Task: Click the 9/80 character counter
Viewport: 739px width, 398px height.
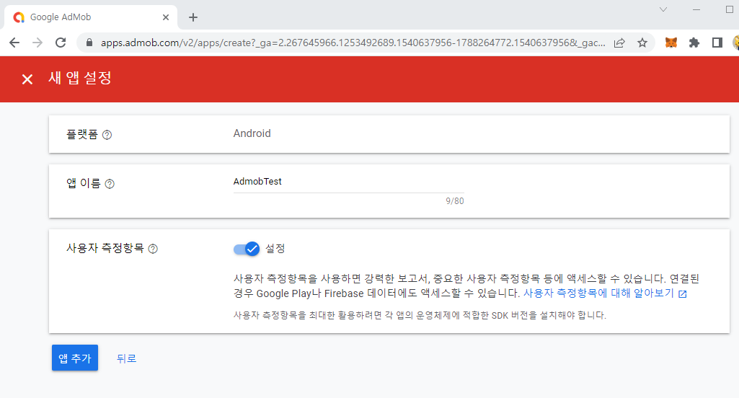Action: [x=455, y=201]
